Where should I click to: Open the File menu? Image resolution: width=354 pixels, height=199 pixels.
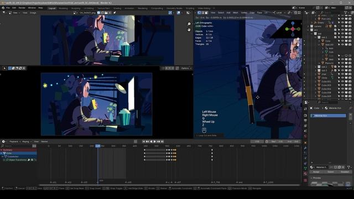point(8,8)
